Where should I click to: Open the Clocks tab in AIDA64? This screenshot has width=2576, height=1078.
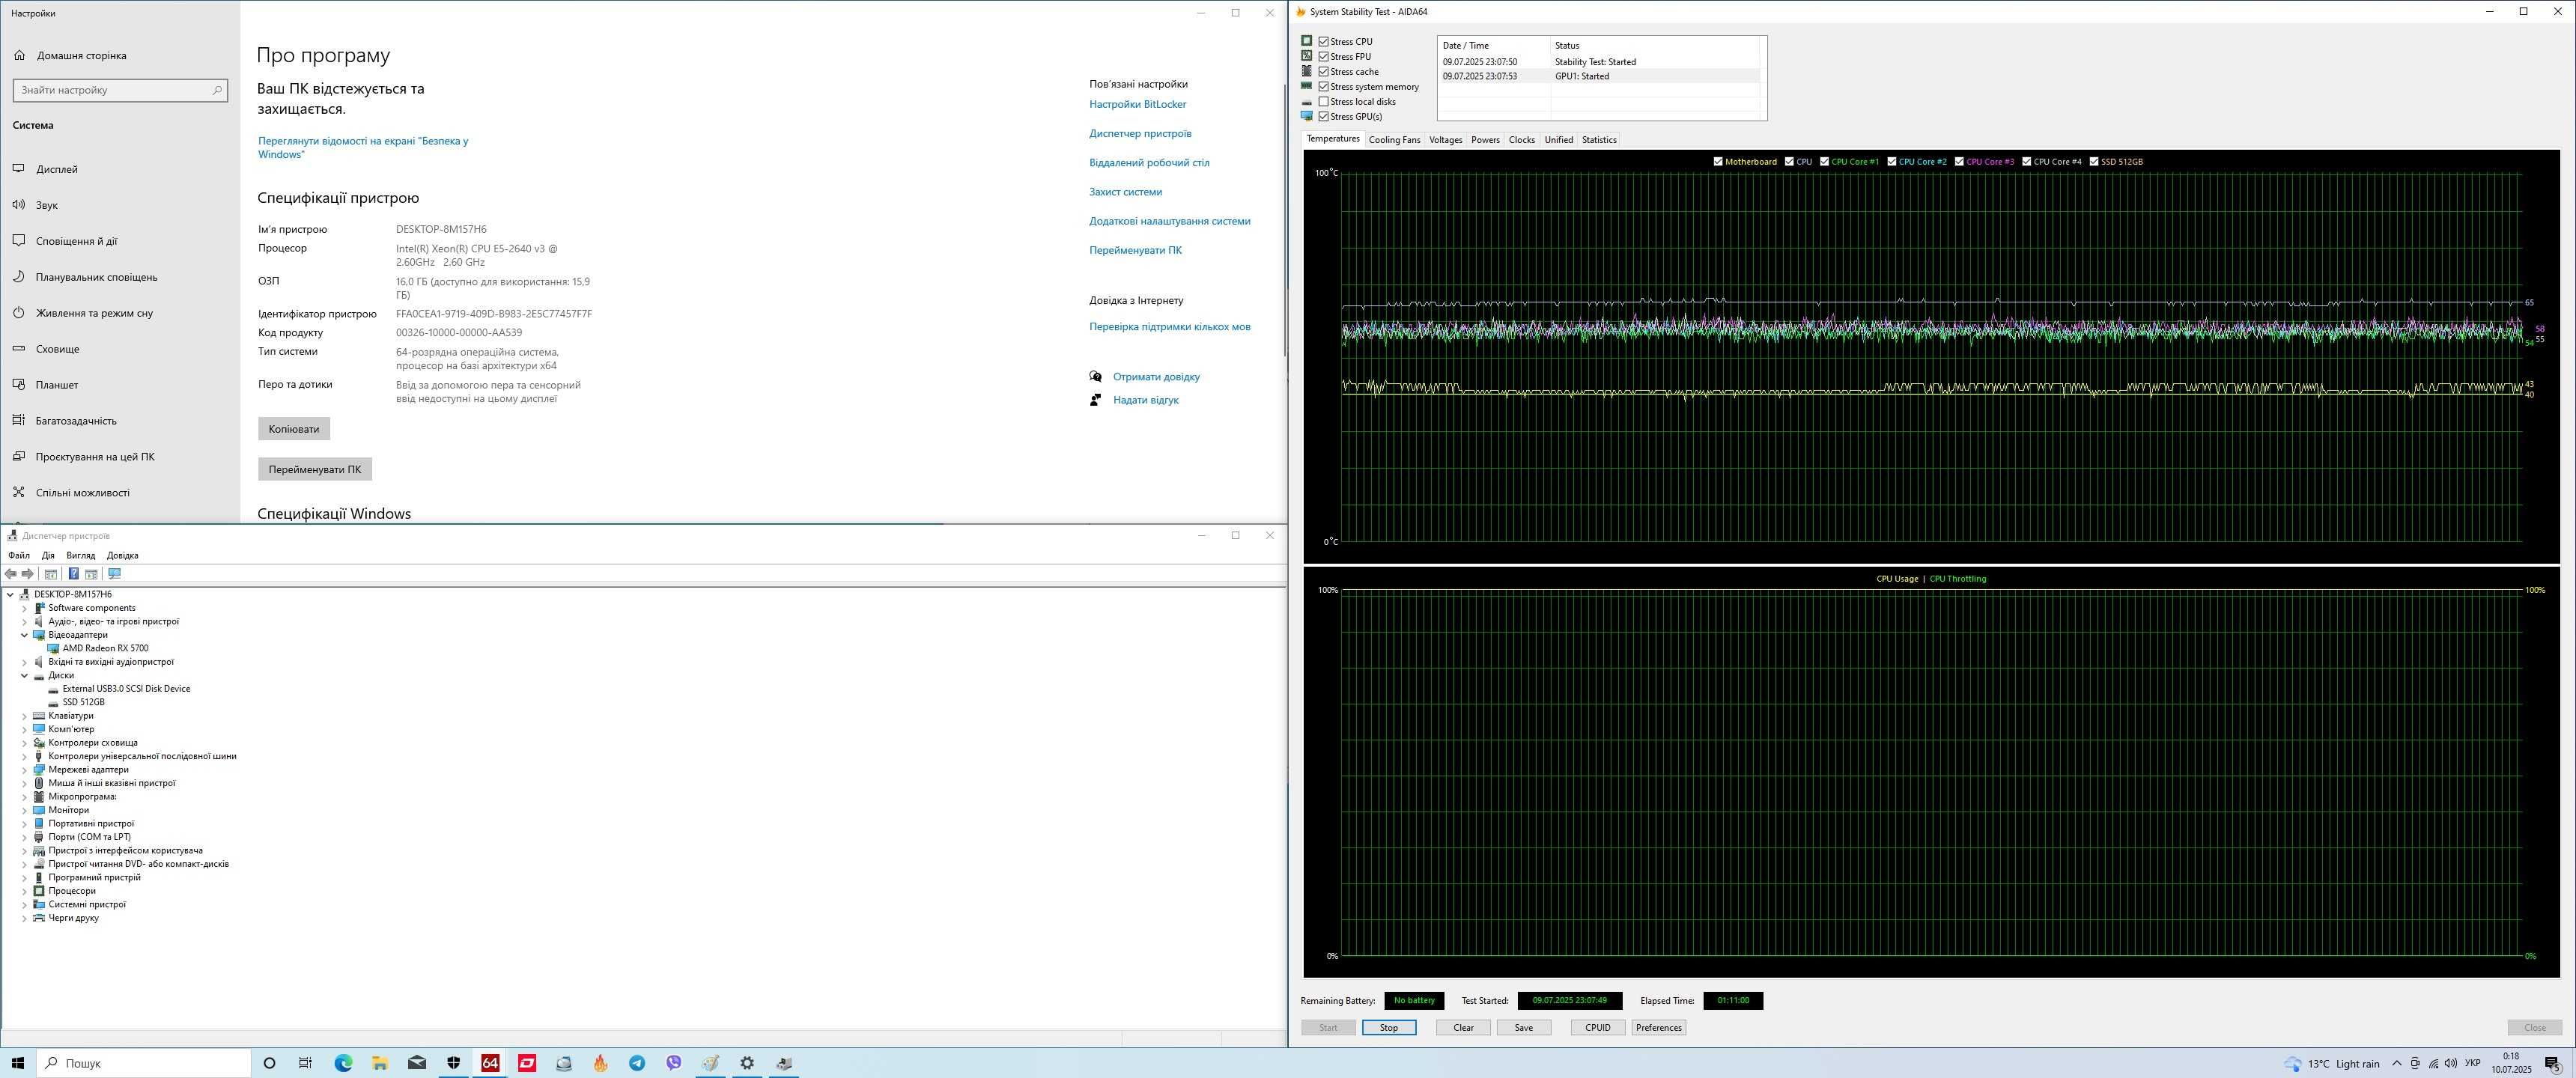point(1521,140)
